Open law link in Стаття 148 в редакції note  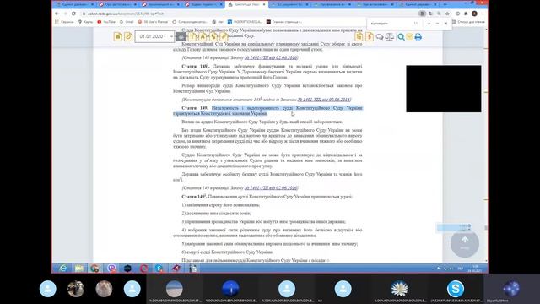click(271, 57)
